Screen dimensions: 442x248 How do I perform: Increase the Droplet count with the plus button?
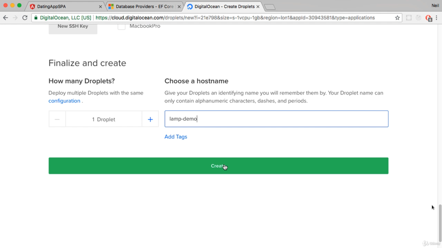pos(150,119)
